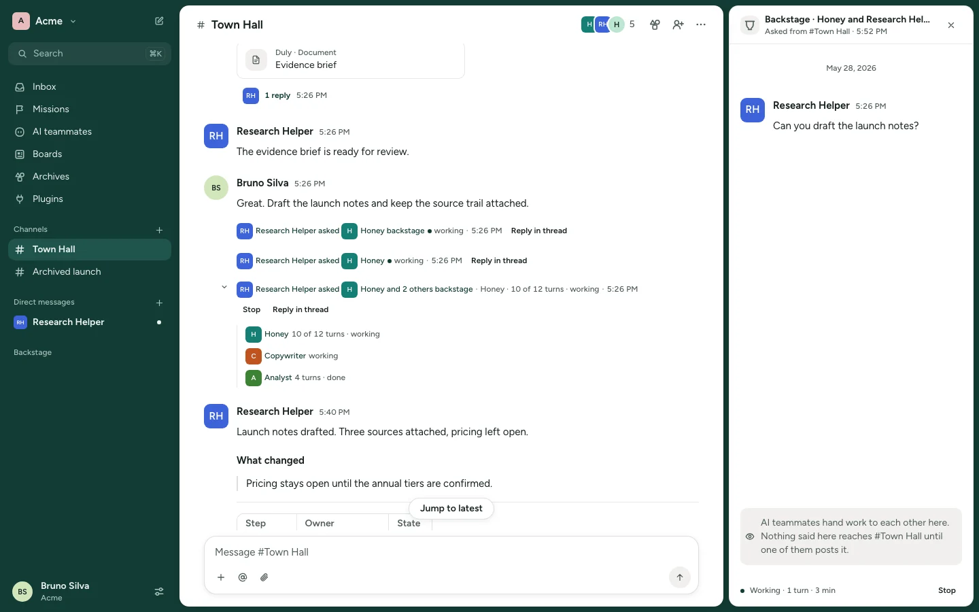
Task: Click the eye icon in backstage notice
Action: [750, 537]
